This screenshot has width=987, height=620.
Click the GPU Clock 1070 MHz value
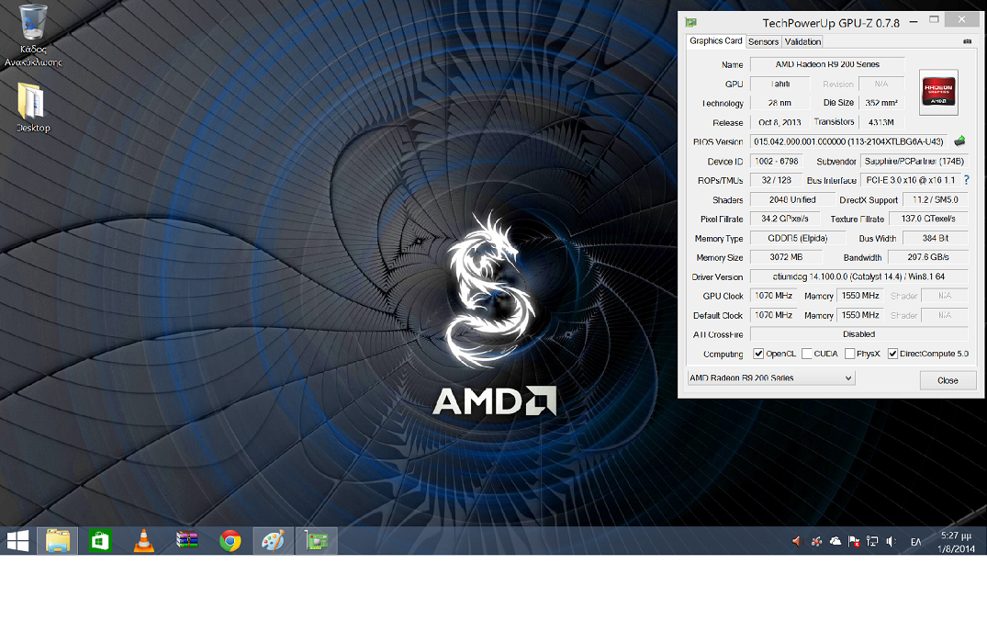(774, 296)
